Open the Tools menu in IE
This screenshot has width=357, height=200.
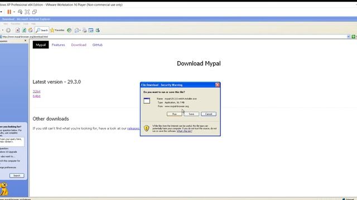click(26, 24)
